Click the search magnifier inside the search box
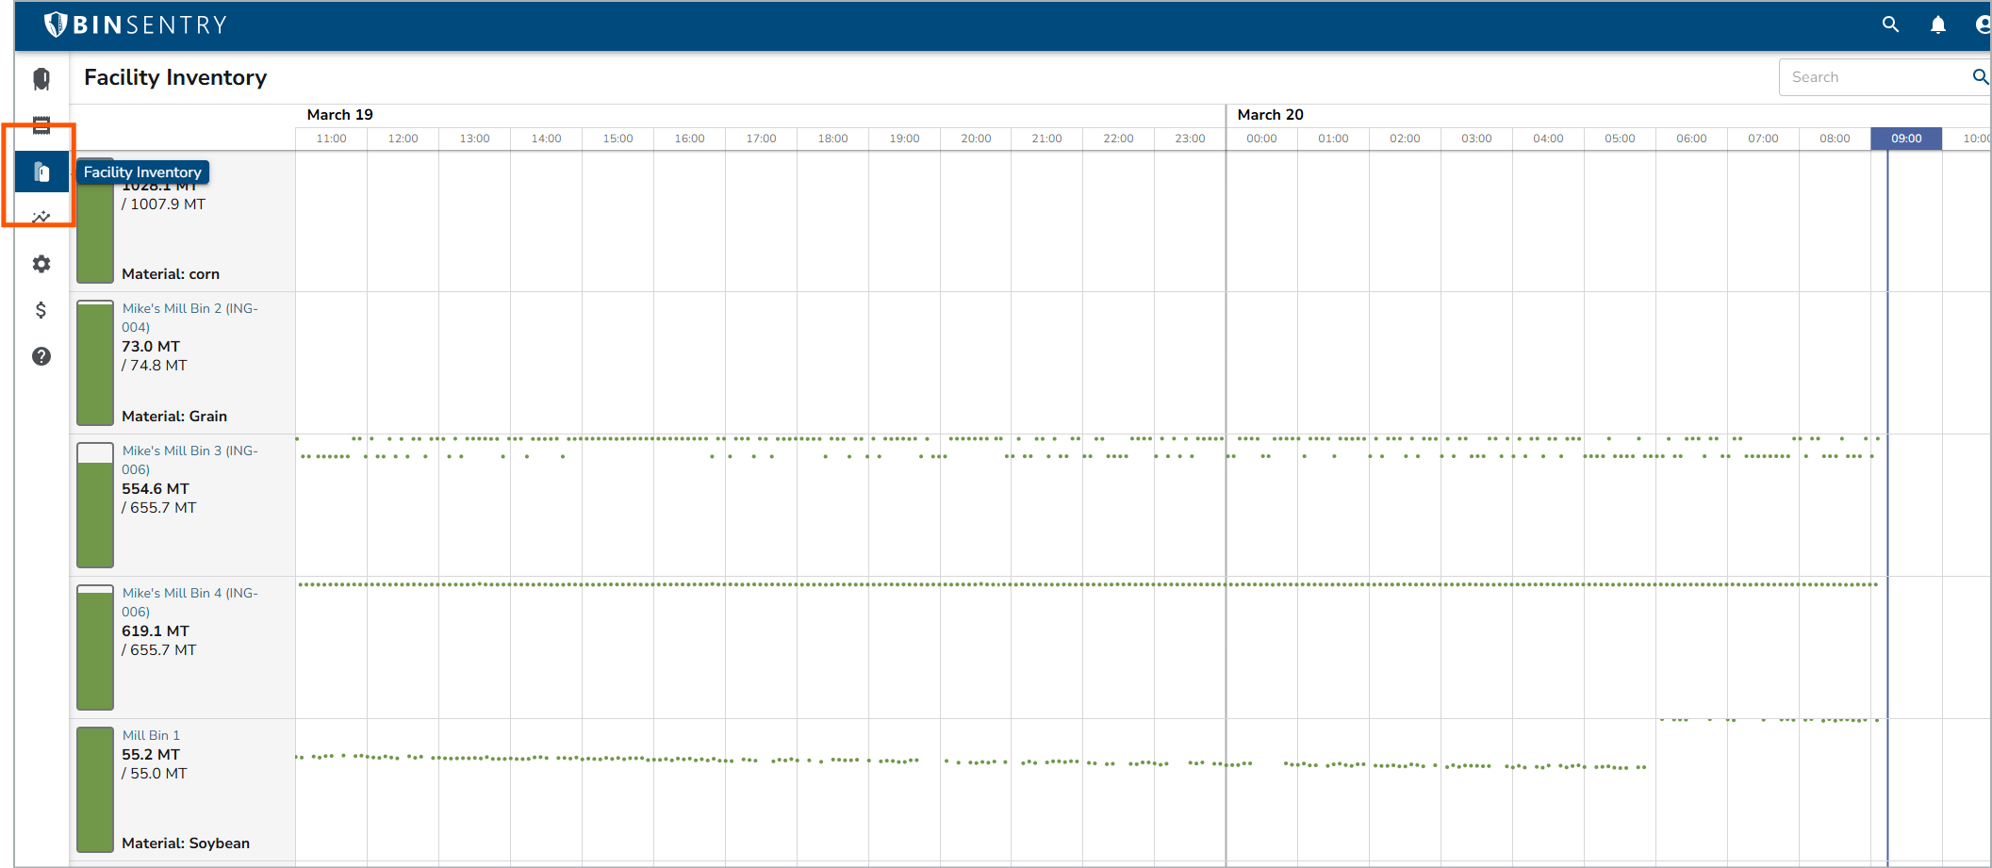The height and width of the screenshot is (868, 1992). (1979, 76)
